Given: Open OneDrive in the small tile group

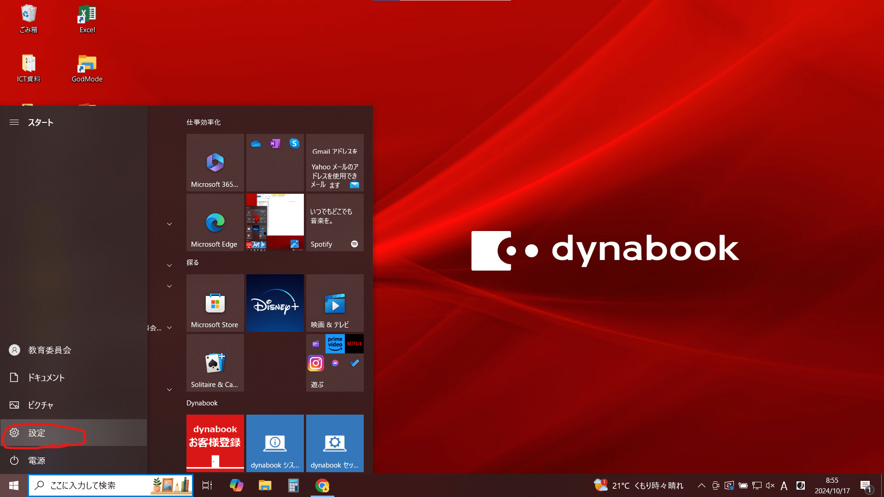Looking at the screenshot, I should point(256,144).
